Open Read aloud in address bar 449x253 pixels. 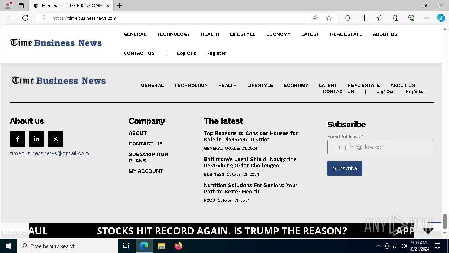click(x=315, y=18)
